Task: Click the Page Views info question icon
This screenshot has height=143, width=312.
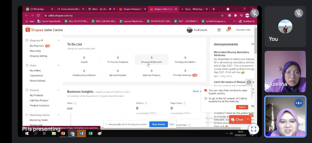Action: [x=184, y=103]
